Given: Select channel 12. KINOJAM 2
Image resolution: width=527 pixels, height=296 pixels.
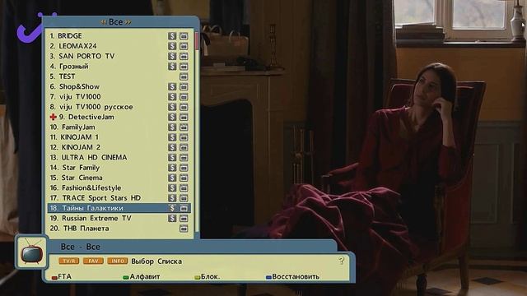Looking at the screenshot, I should point(119,147).
